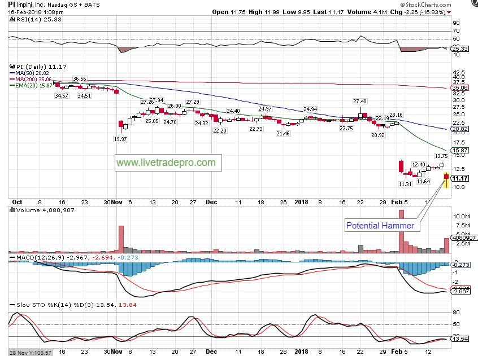This screenshot has width=478, height=356.
Task: Click the Slow STO %K(14) indicator label
Action: pos(34,305)
